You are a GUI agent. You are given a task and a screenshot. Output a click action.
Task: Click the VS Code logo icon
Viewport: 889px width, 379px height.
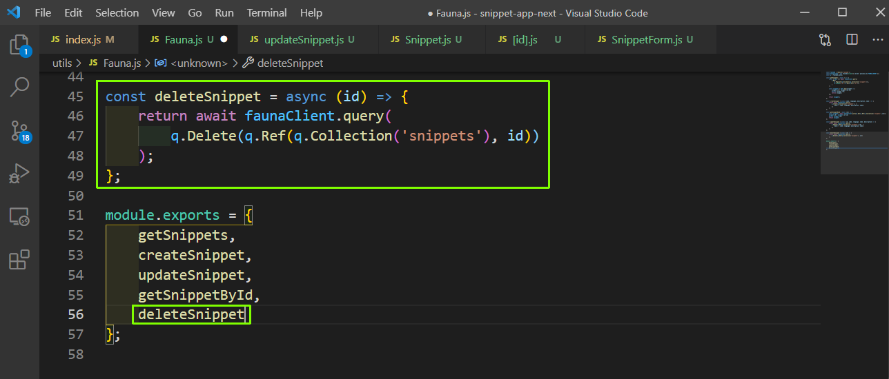tap(13, 12)
